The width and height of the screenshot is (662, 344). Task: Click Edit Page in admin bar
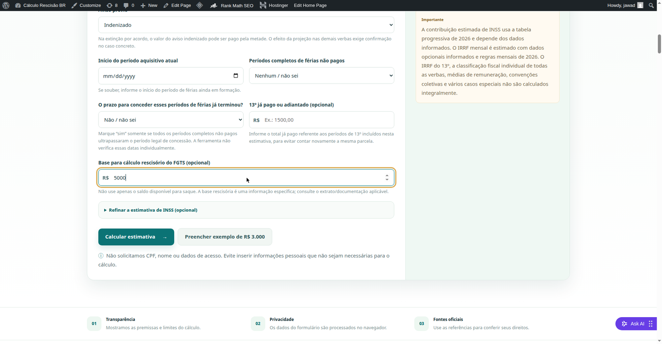coord(177,5)
